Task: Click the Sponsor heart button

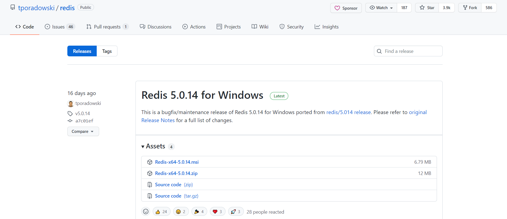Action: (x=346, y=8)
